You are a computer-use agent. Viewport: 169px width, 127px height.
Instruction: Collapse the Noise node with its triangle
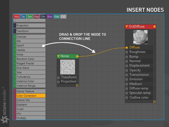pos(58,56)
